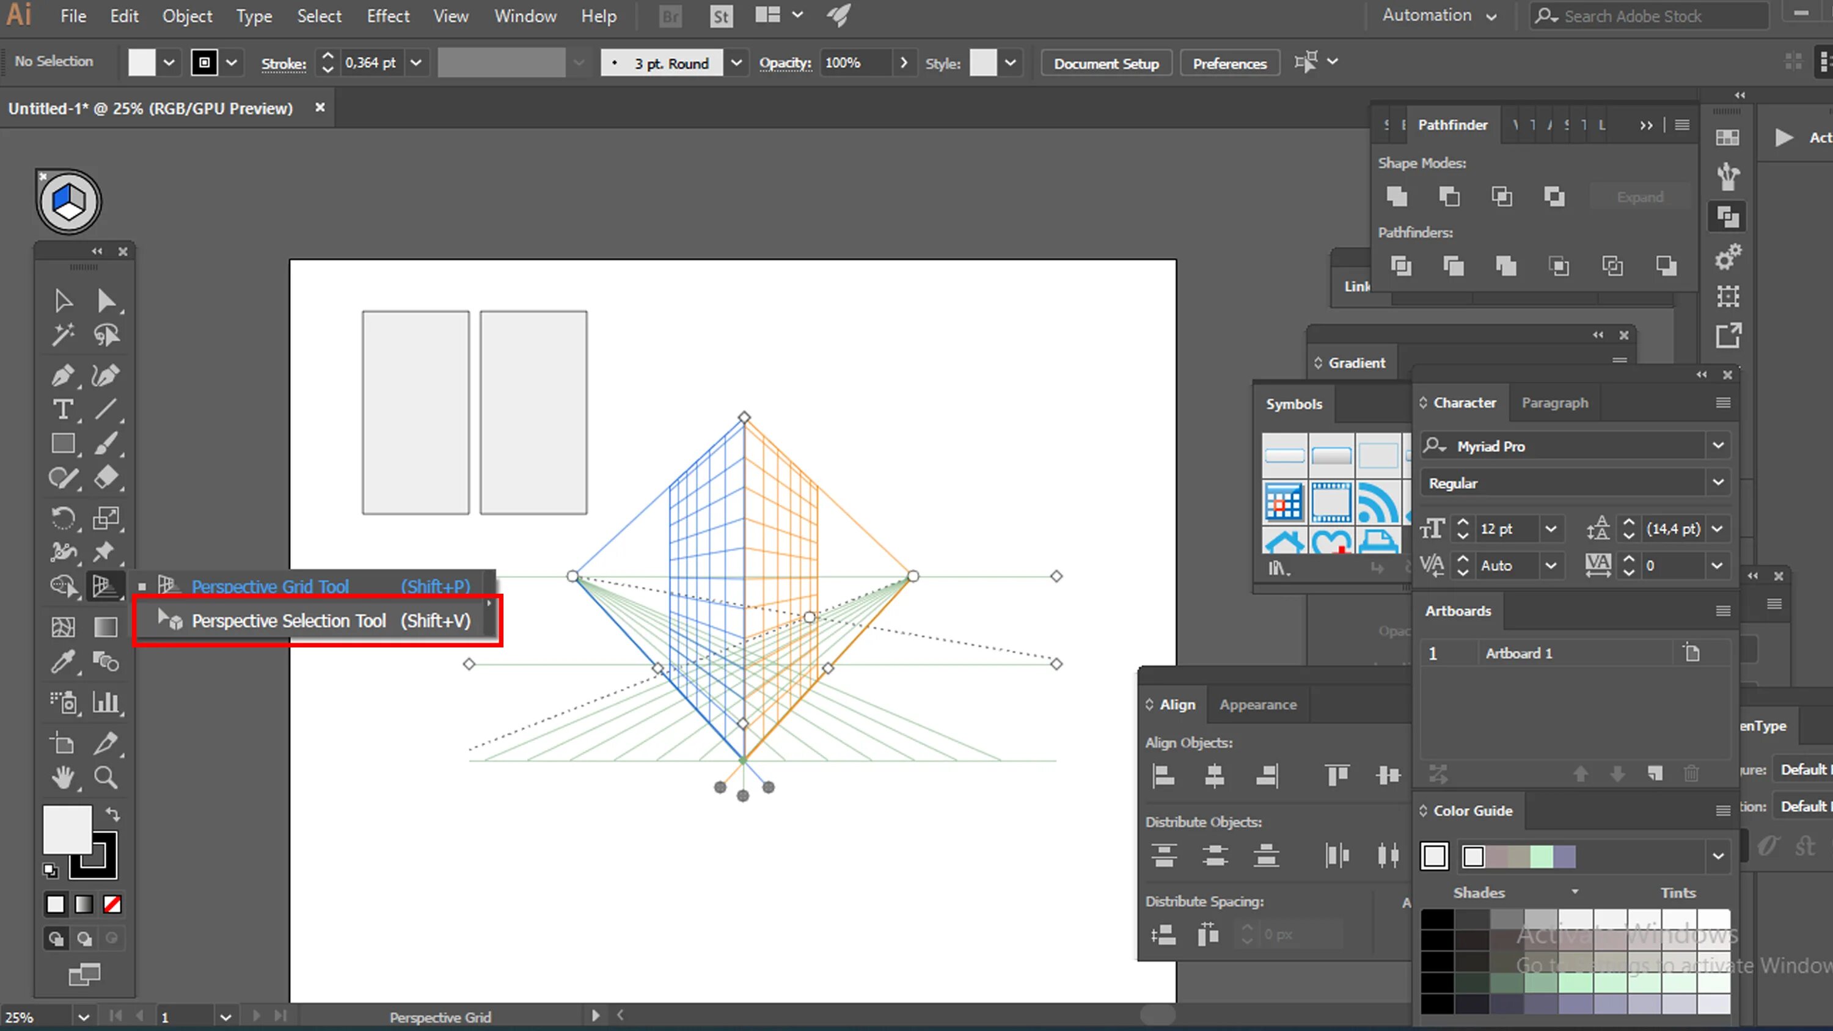Switch to the Paragraph tab
1833x1031 pixels.
click(x=1554, y=403)
